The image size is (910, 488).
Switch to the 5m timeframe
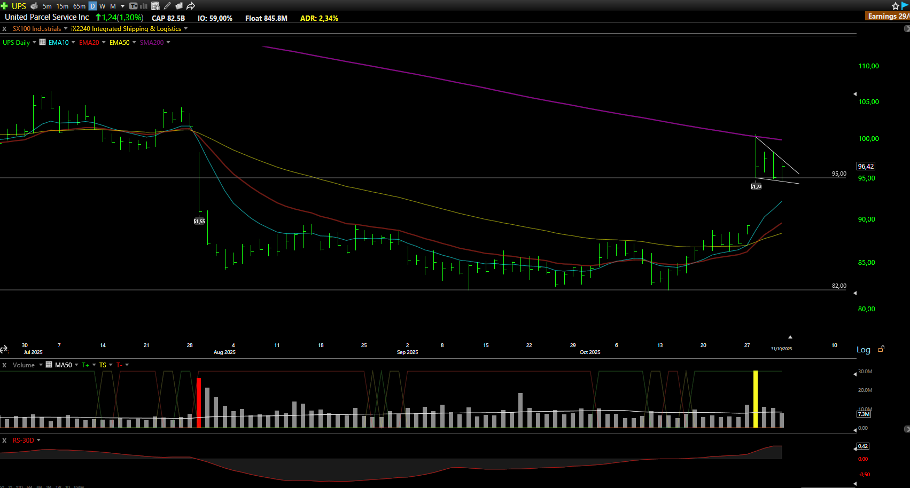click(47, 6)
